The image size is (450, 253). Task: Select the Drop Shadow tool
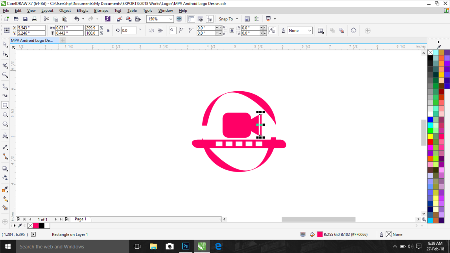[x=5, y=168]
